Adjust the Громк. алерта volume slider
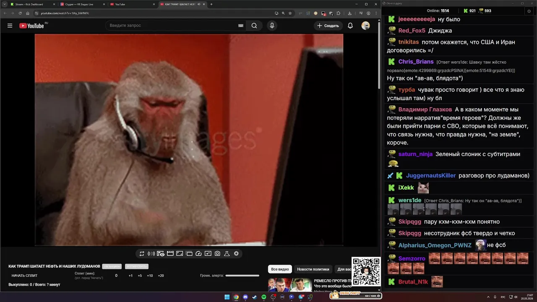The width and height of the screenshot is (537, 302). (242, 276)
